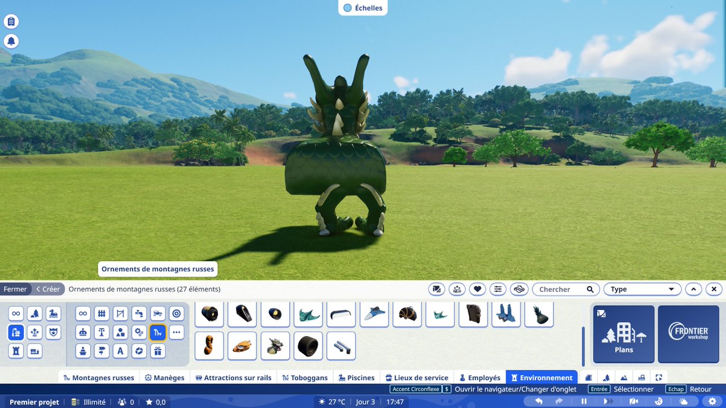Select the fountain special effects category icon
Screen dimensions: 726x408
click(x=34, y=332)
